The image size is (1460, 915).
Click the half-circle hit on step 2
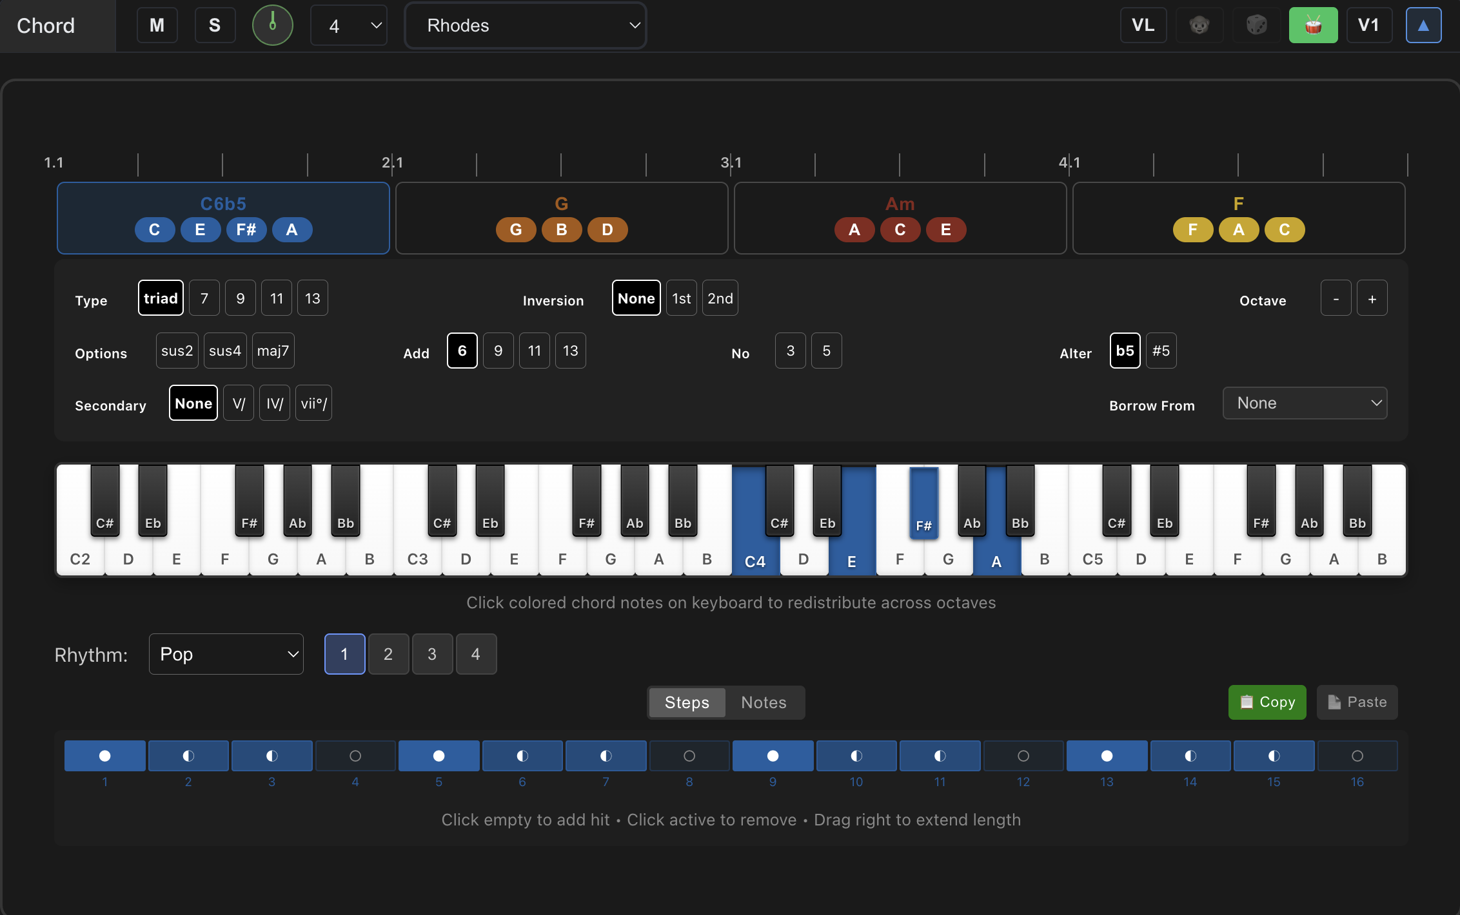[188, 756]
